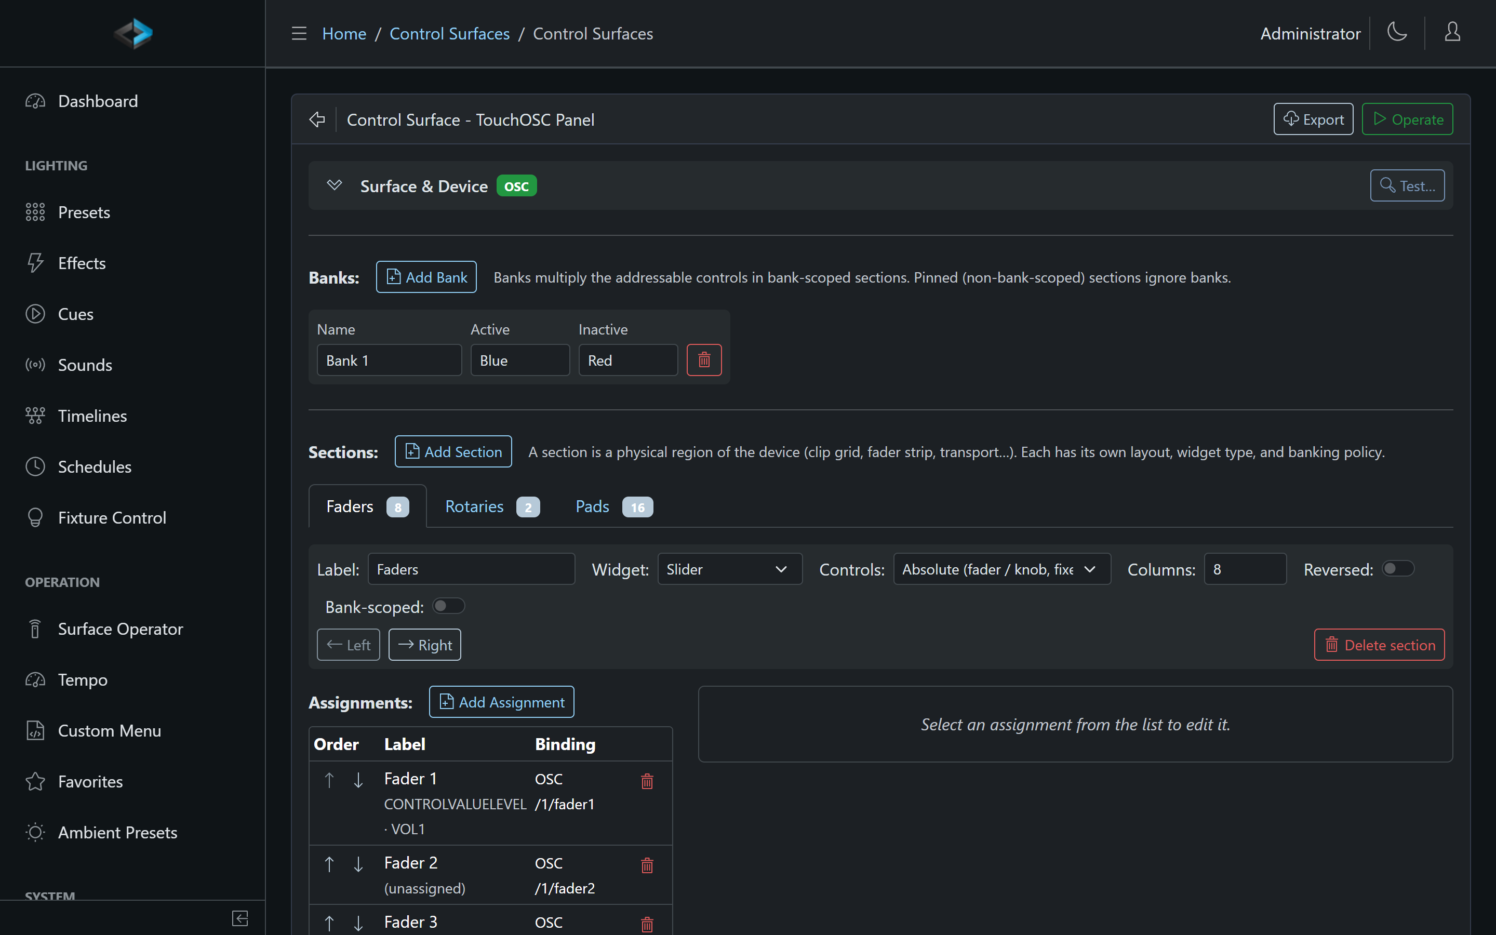This screenshot has width=1496, height=935.
Task: Open Control Surfaces breadcrumb link
Action: (x=449, y=33)
